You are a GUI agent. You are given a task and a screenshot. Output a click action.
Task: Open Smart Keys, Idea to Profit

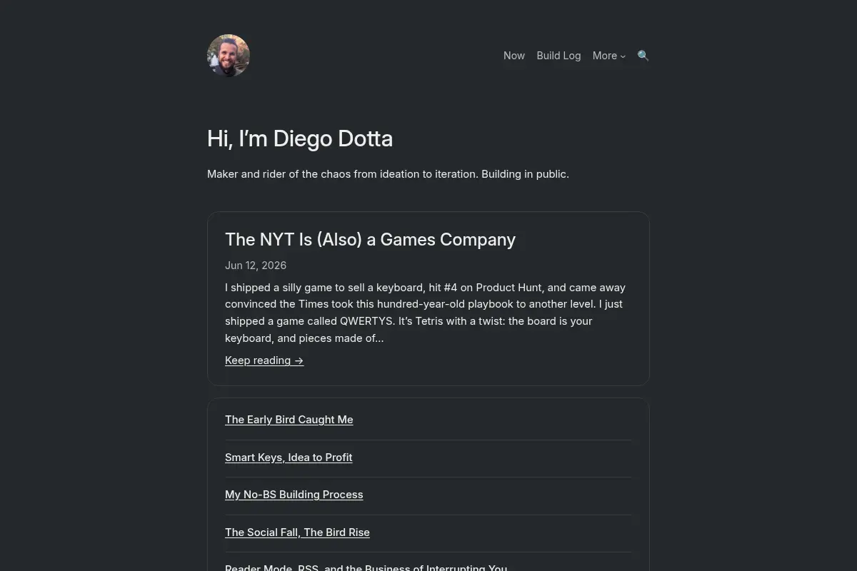289,458
